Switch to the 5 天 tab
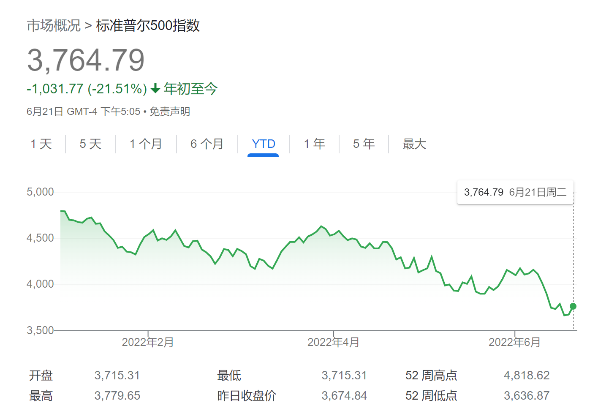Screen dimensions: 598x414 90,144
